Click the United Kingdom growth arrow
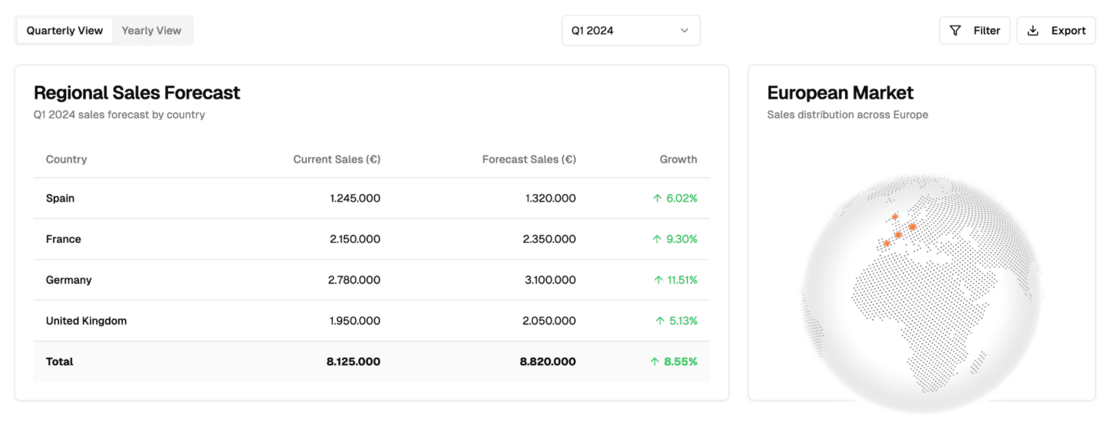The image size is (1110, 422). click(660, 321)
